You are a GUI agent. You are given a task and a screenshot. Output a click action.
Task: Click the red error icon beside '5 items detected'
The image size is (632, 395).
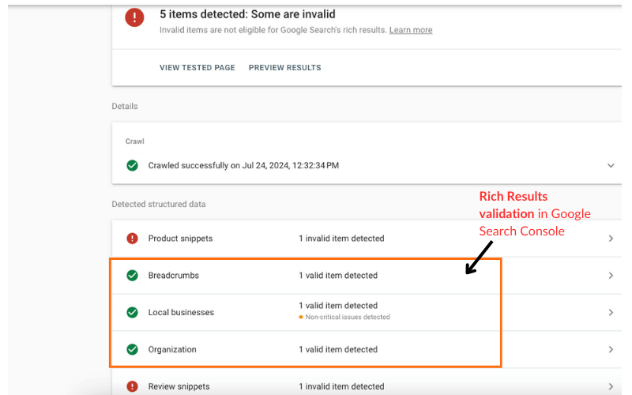(x=134, y=17)
